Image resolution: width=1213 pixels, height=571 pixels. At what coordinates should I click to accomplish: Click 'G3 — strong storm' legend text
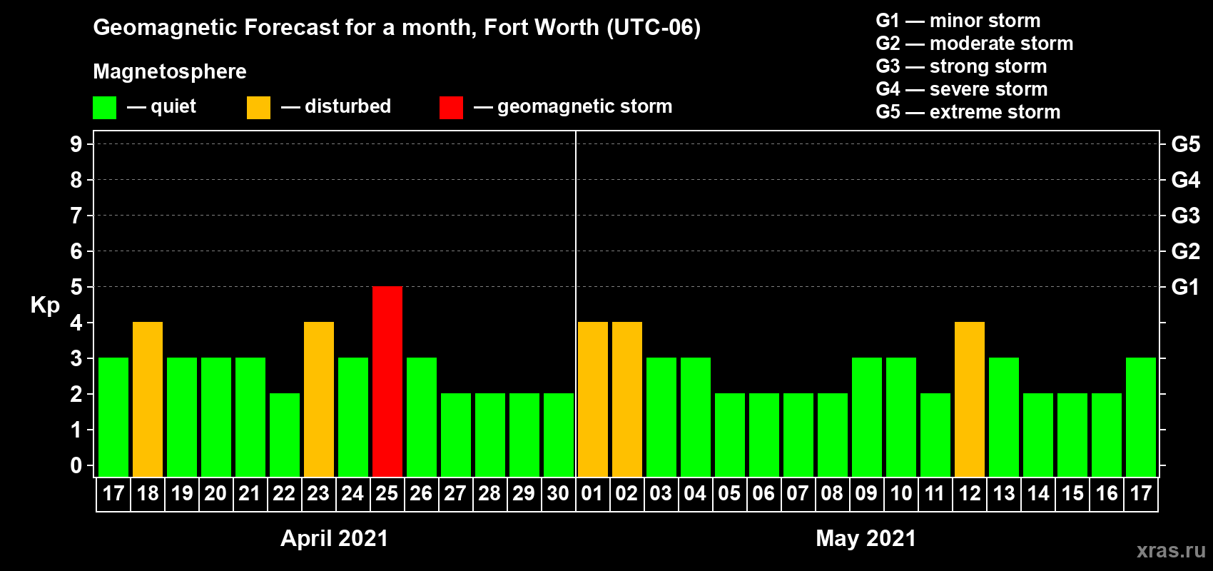pyautogui.click(x=962, y=66)
